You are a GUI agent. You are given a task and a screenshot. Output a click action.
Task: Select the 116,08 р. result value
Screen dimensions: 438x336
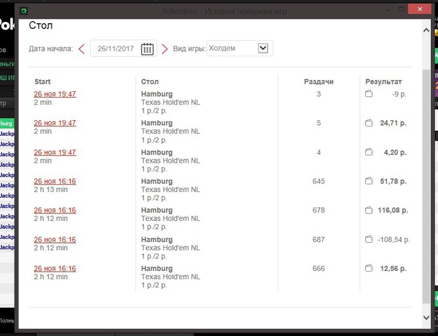point(393,210)
